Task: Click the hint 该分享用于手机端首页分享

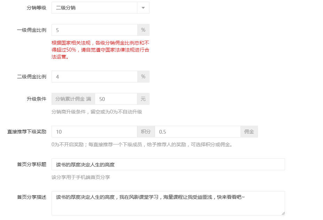Action: coord(81,177)
